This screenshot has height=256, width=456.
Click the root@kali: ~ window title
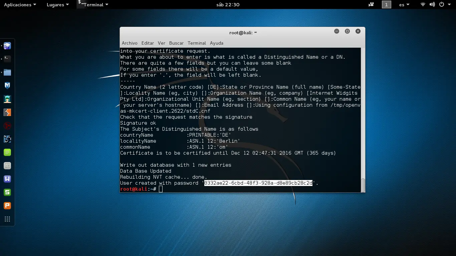pos(243,33)
